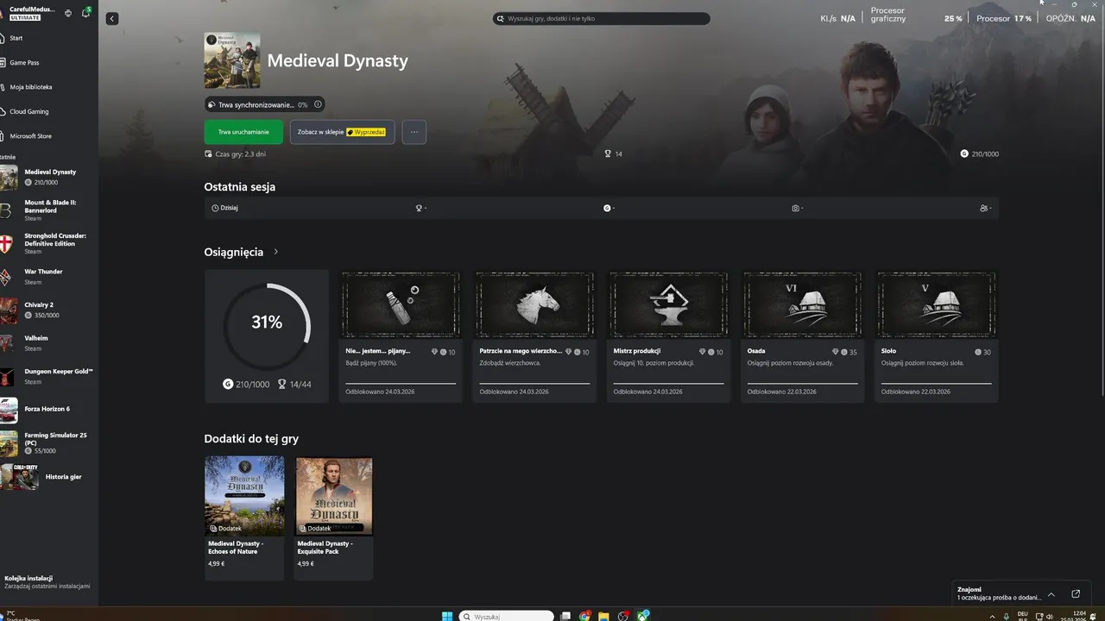The height and width of the screenshot is (621, 1105).
Task: Open File Explorer from the taskbar
Action: pos(604,616)
